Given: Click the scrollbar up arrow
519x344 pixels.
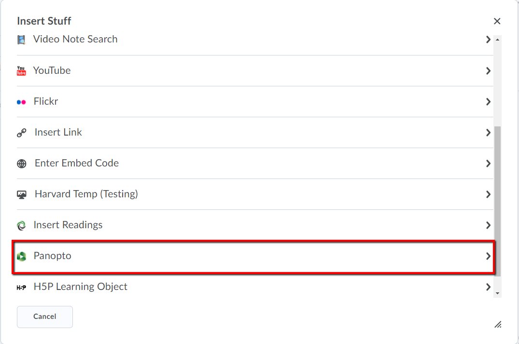Looking at the screenshot, I should [x=497, y=40].
